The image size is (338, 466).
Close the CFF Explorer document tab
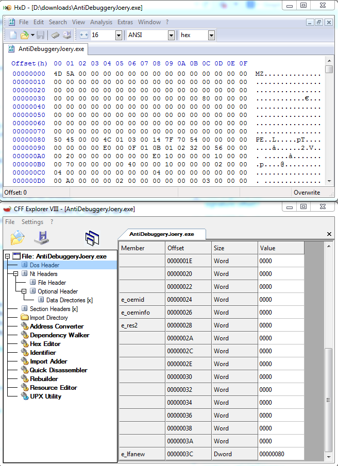329,234
